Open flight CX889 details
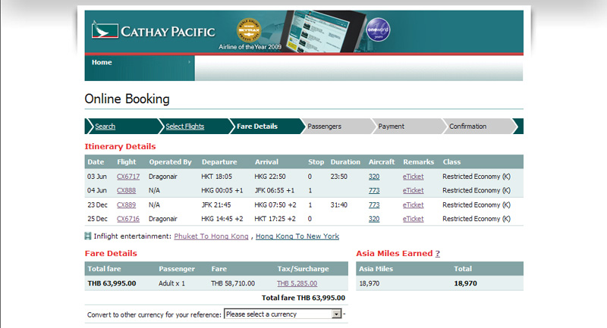Image resolution: width=607 pixels, height=328 pixels. (x=126, y=205)
